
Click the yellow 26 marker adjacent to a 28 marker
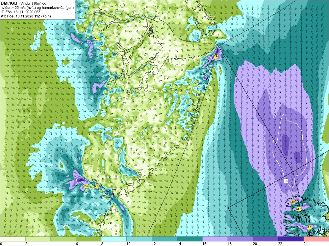click(86, 186)
